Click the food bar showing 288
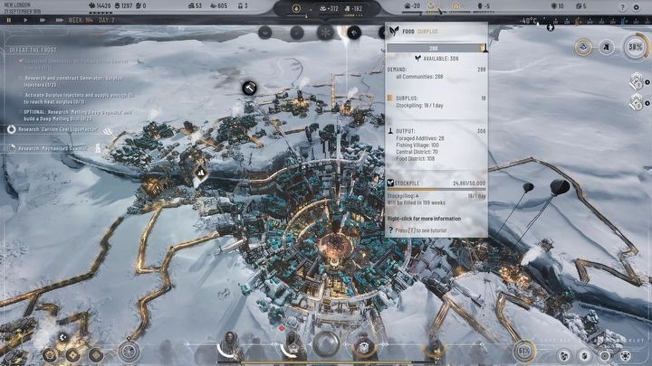Screen dimensions: 652x366 pyautogui.click(x=436, y=49)
